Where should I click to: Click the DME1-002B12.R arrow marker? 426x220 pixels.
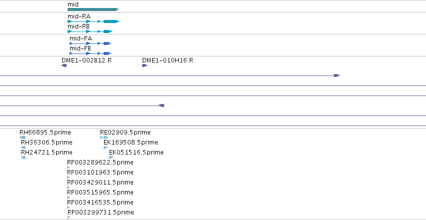point(64,65)
